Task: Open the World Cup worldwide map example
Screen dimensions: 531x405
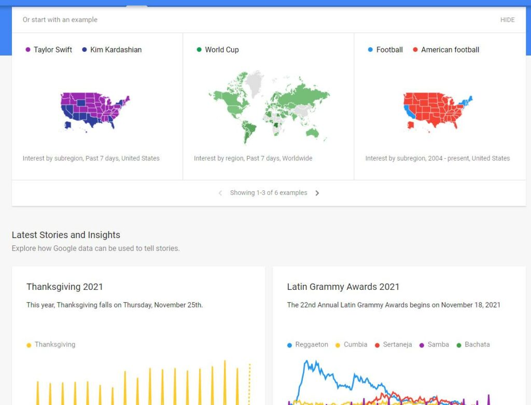Action: click(268, 106)
